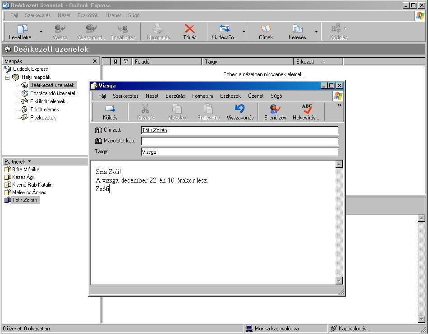Minimize the Vizsga message window
The width and height of the screenshot is (428, 334).
click(324, 86)
